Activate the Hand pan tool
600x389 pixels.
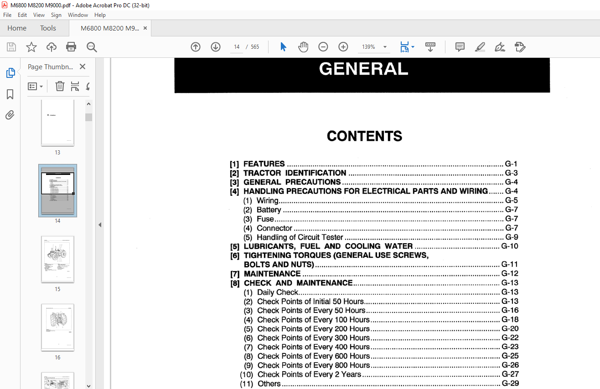[303, 47]
